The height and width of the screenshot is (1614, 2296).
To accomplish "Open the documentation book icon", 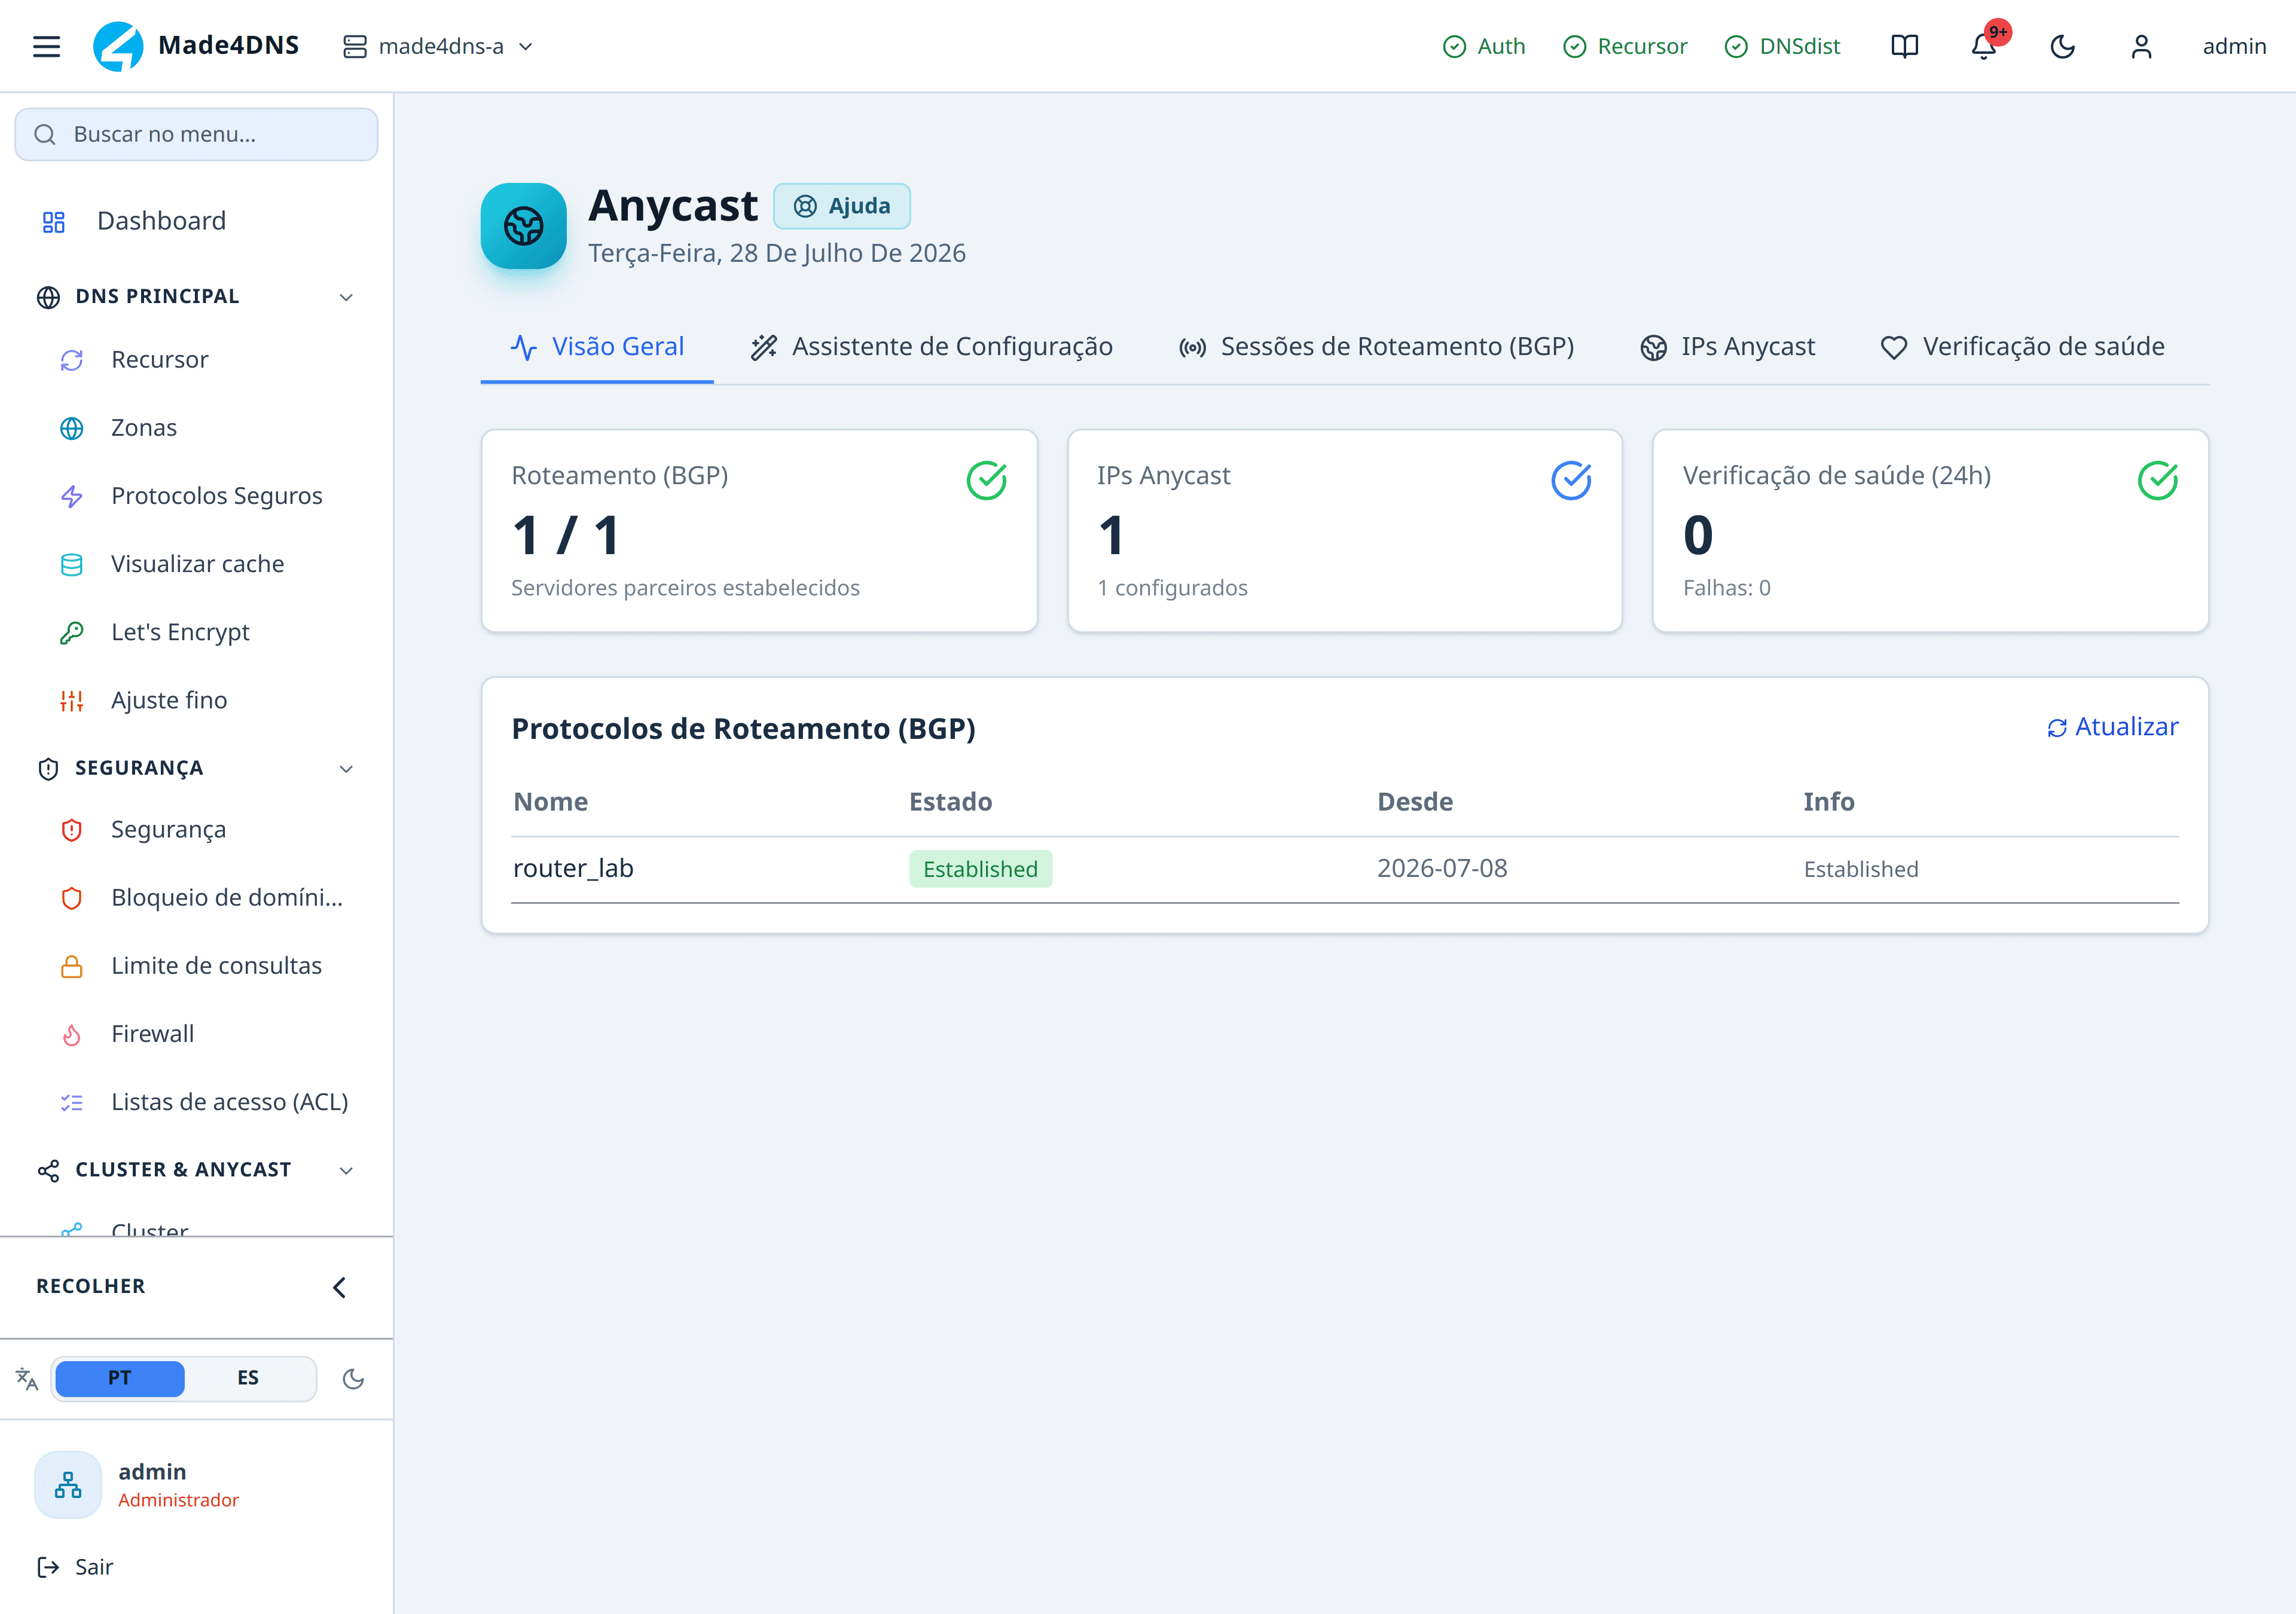I will (x=1904, y=46).
